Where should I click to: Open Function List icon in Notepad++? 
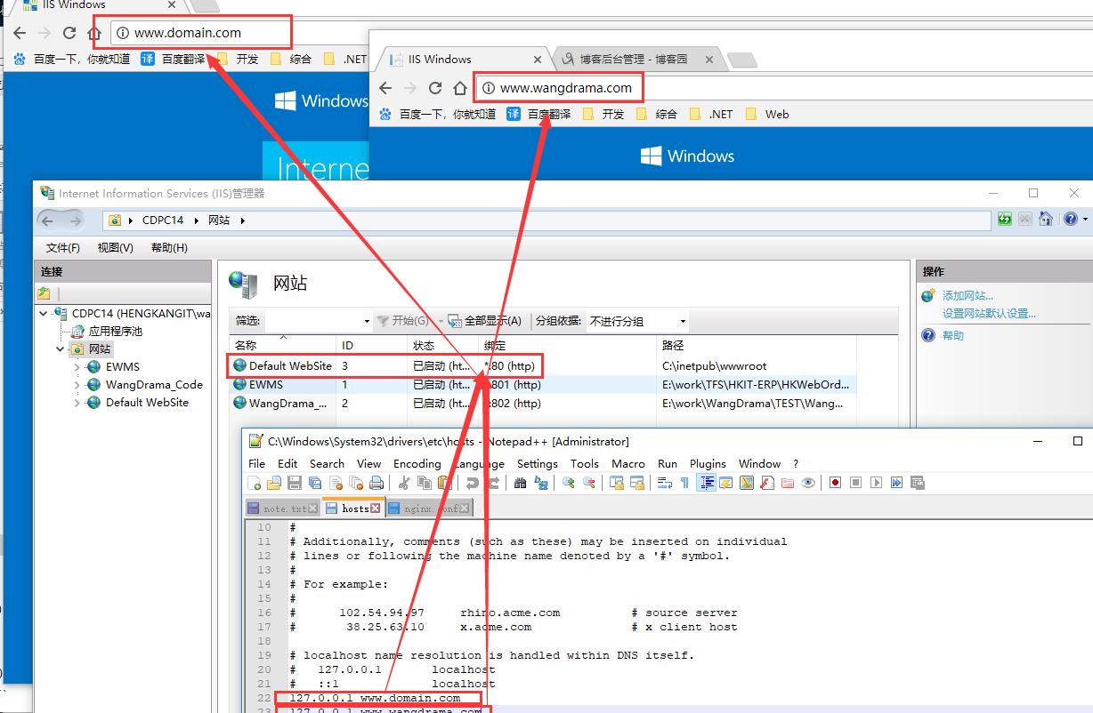coord(766,483)
